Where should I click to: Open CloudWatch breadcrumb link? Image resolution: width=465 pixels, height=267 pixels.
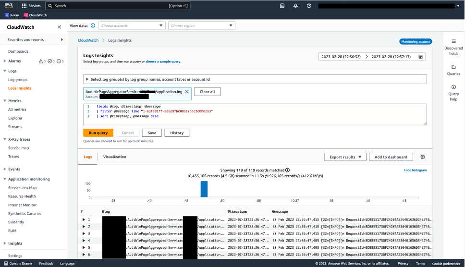tap(88, 40)
